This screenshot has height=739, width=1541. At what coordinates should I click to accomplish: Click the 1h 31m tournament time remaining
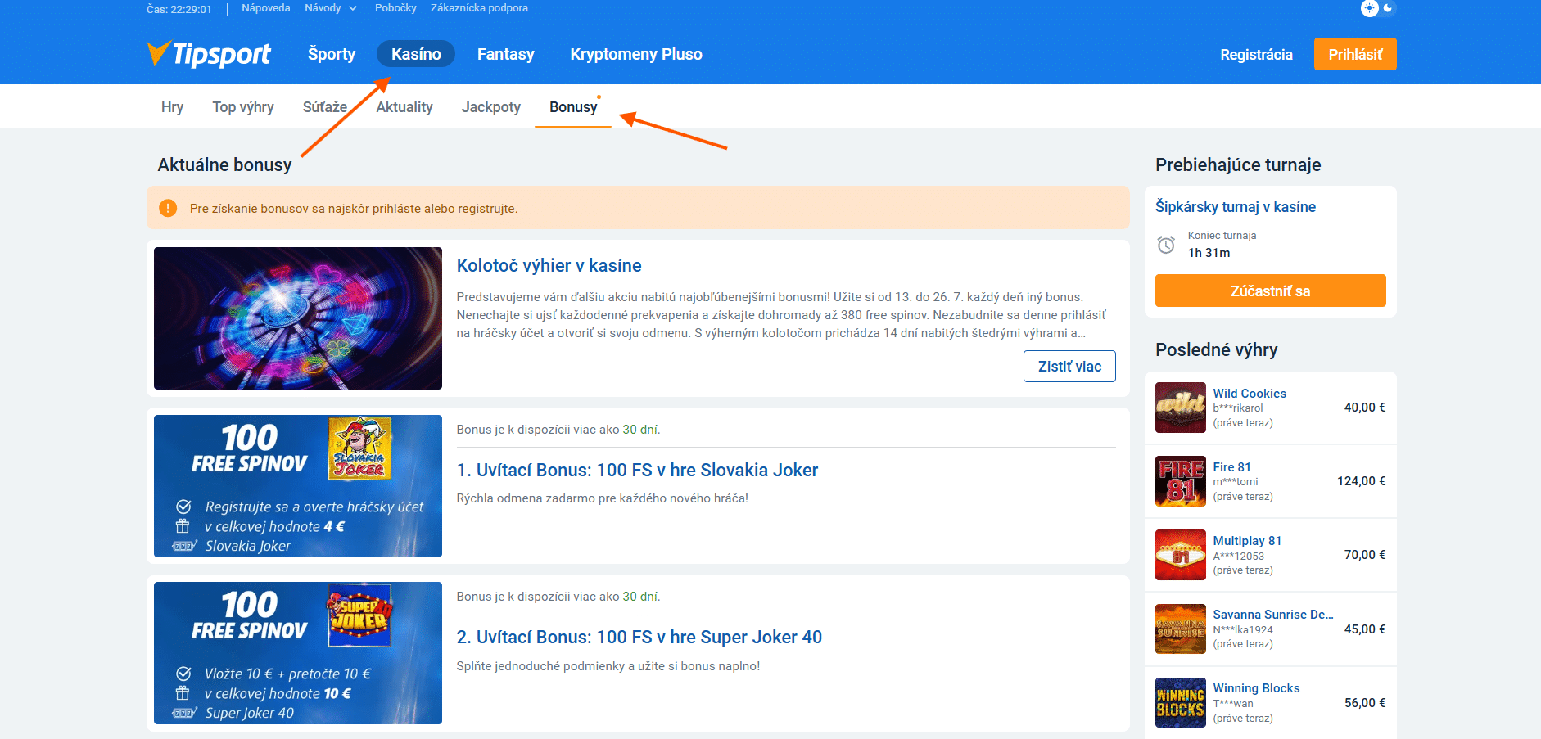[1209, 253]
